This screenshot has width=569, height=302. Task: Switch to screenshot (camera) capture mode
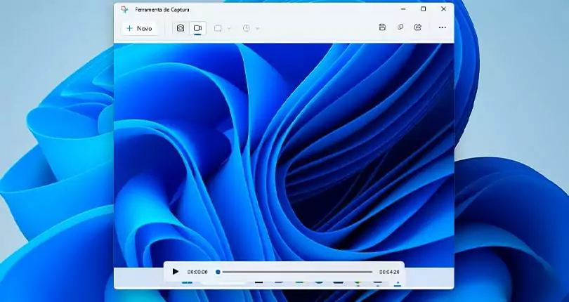pos(181,28)
